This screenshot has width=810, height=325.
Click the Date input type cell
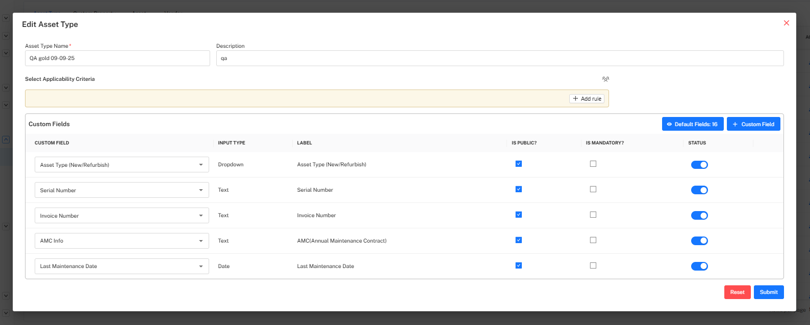point(224,267)
